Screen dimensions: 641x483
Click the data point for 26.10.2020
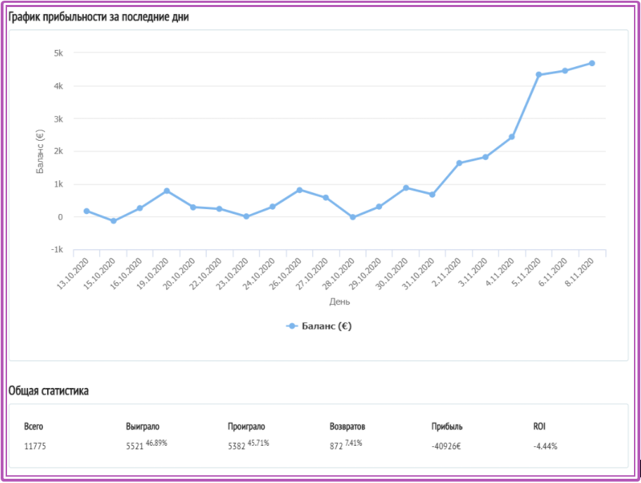click(x=300, y=190)
